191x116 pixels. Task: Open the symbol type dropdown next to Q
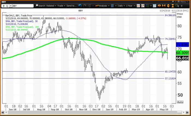[11, 6]
